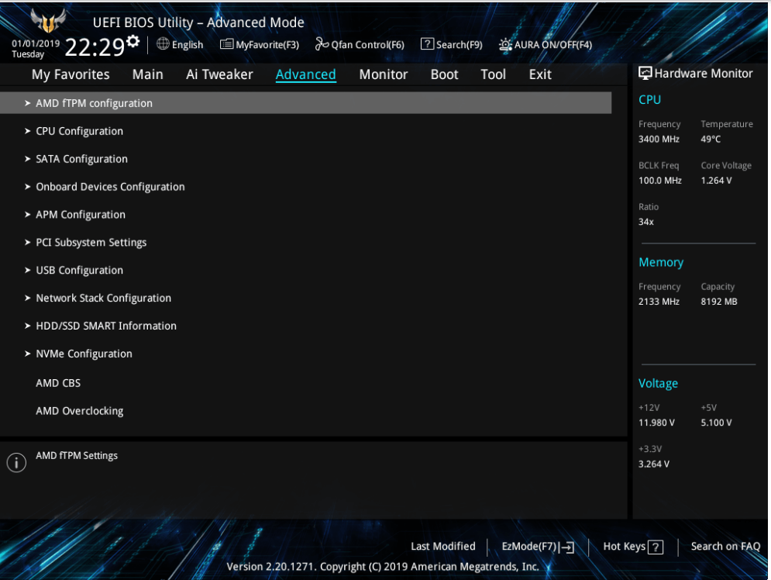Select the Exit tab

(x=540, y=74)
